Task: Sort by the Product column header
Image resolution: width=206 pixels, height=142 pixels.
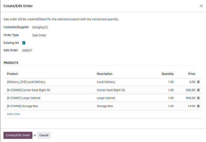Action: coord(12,74)
